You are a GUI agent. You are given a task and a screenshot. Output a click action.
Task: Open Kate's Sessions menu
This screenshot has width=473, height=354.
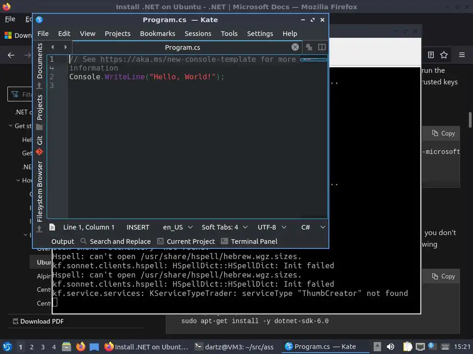[x=198, y=33]
